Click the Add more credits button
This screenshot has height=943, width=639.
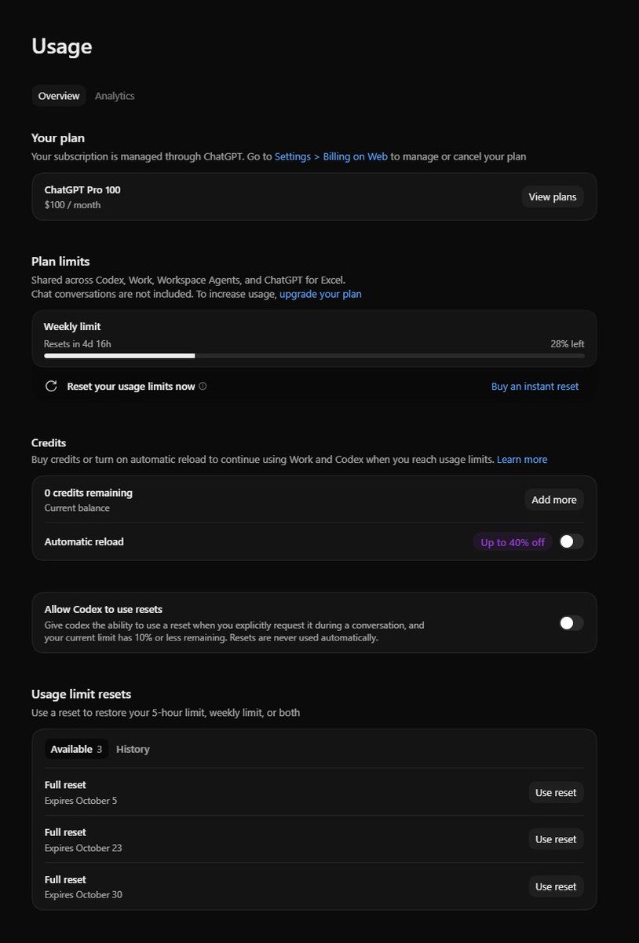[x=554, y=500]
